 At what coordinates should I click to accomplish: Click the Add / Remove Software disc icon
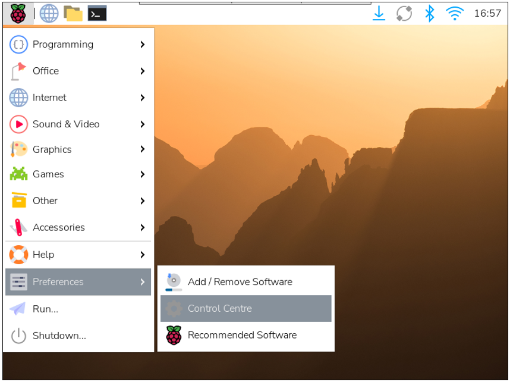pyautogui.click(x=174, y=282)
